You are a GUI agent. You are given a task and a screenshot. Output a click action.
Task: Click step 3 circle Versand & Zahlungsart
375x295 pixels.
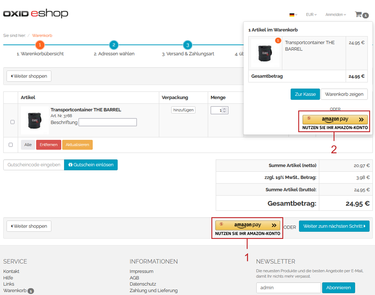pyautogui.click(x=188, y=45)
